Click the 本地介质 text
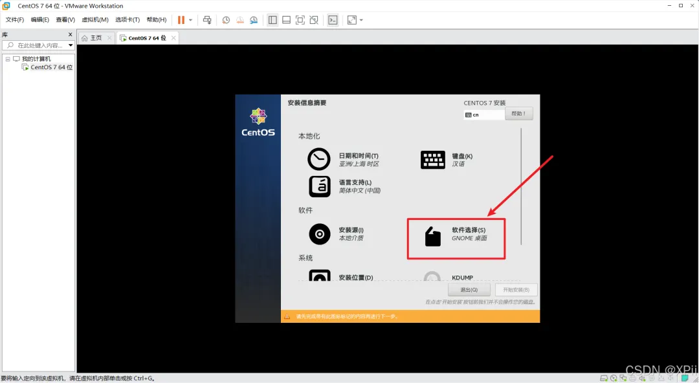Image resolution: width=699 pixels, height=383 pixels. (x=351, y=238)
